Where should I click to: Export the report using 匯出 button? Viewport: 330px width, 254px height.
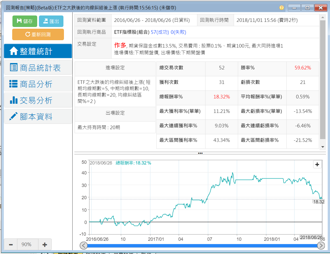[51, 21]
